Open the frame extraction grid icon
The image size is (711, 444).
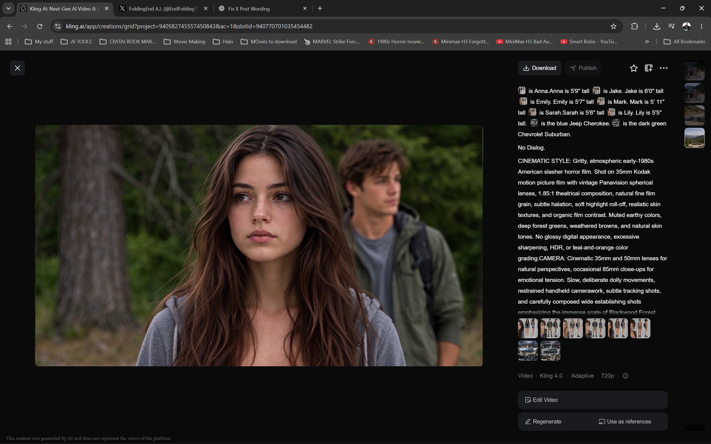click(649, 68)
